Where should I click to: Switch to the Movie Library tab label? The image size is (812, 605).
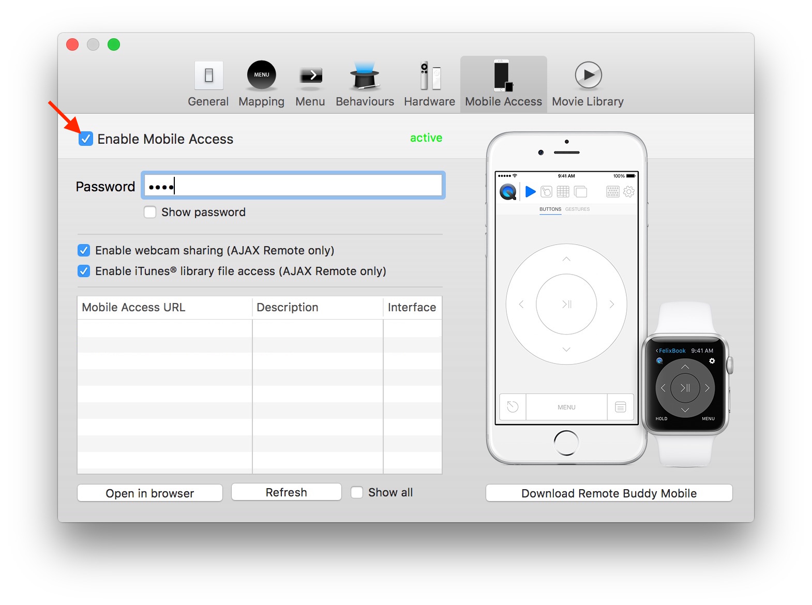(x=588, y=102)
